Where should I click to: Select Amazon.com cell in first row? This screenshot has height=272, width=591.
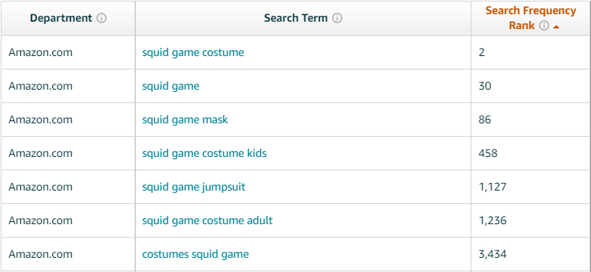coord(68,52)
